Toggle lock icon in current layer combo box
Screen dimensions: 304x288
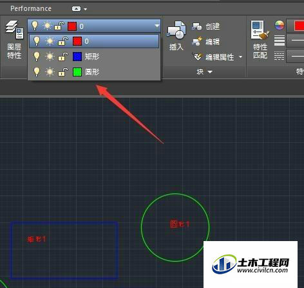pos(59,26)
